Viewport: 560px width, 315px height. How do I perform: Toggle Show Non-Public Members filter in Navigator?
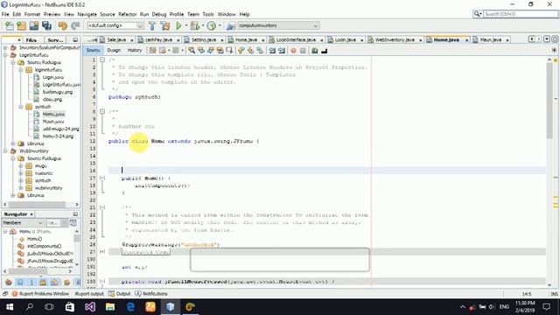43,282
